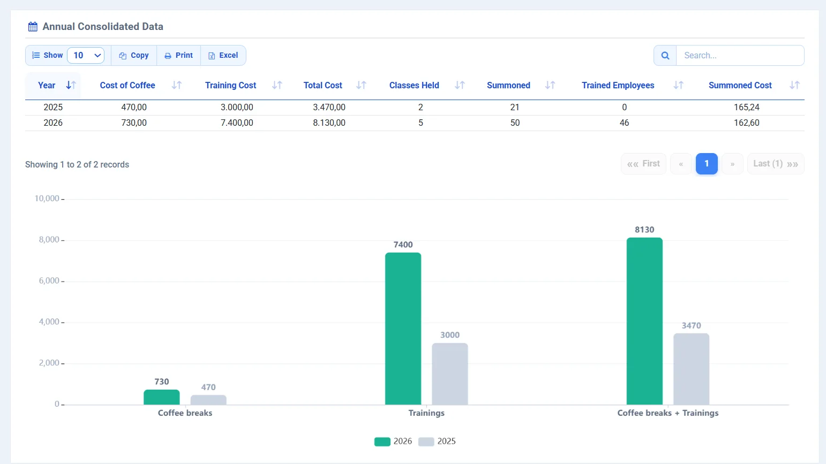The height and width of the screenshot is (464, 826).
Task: Click the Total Cost column header
Action: point(323,85)
